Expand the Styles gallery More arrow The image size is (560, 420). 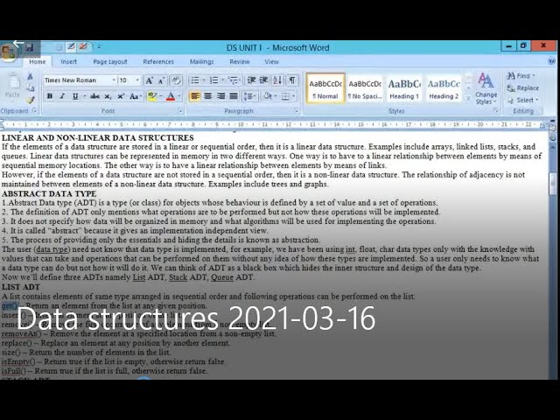pyautogui.click(x=468, y=99)
